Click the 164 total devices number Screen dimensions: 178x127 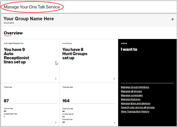pos(66,101)
